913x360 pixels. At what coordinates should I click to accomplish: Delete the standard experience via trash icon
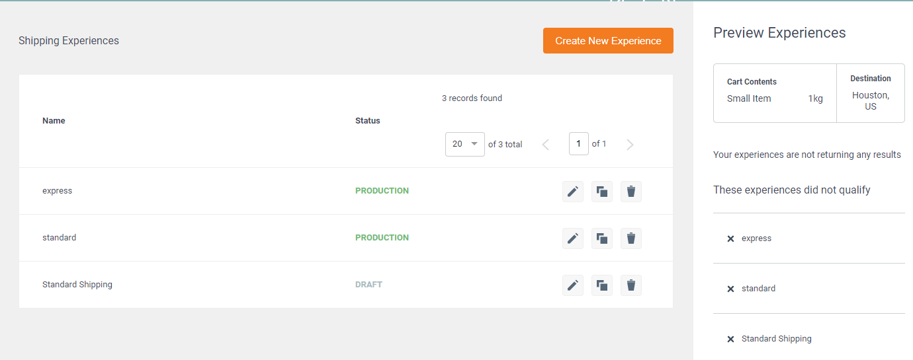(x=631, y=238)
